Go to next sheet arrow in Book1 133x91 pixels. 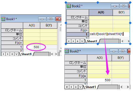(8, 54)
